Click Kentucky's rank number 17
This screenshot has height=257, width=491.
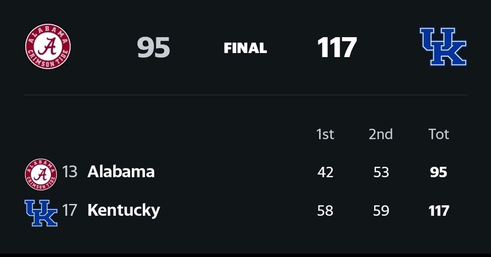tap(70, 210)
